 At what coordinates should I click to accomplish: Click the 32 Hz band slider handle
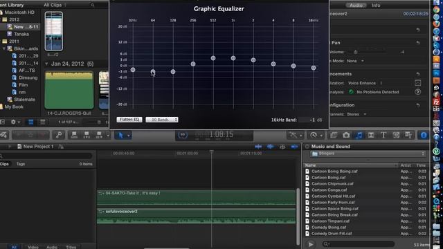133,70
